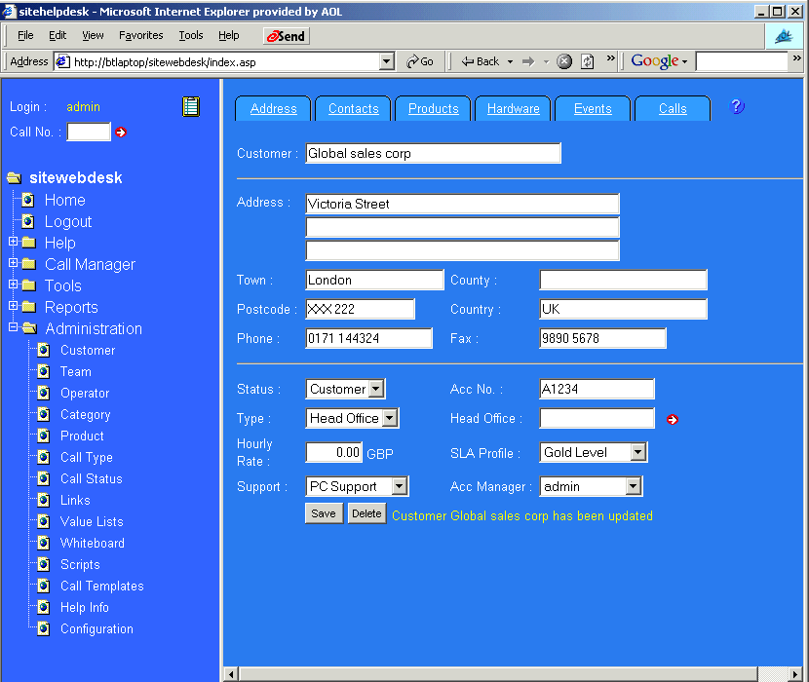Screen dimensions: 809x682
Task: Click the page icon next to Logout
Action: pyautogui.click(x=28, y=221)
